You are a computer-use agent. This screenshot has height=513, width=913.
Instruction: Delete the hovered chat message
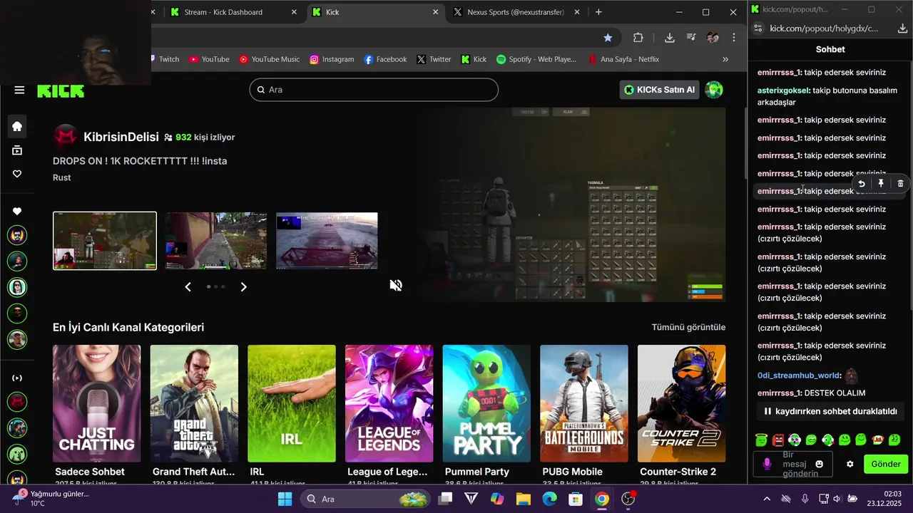(x=900, y=184)
